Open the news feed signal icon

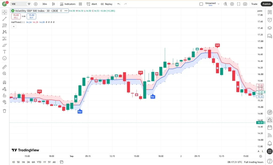(270, 135)
